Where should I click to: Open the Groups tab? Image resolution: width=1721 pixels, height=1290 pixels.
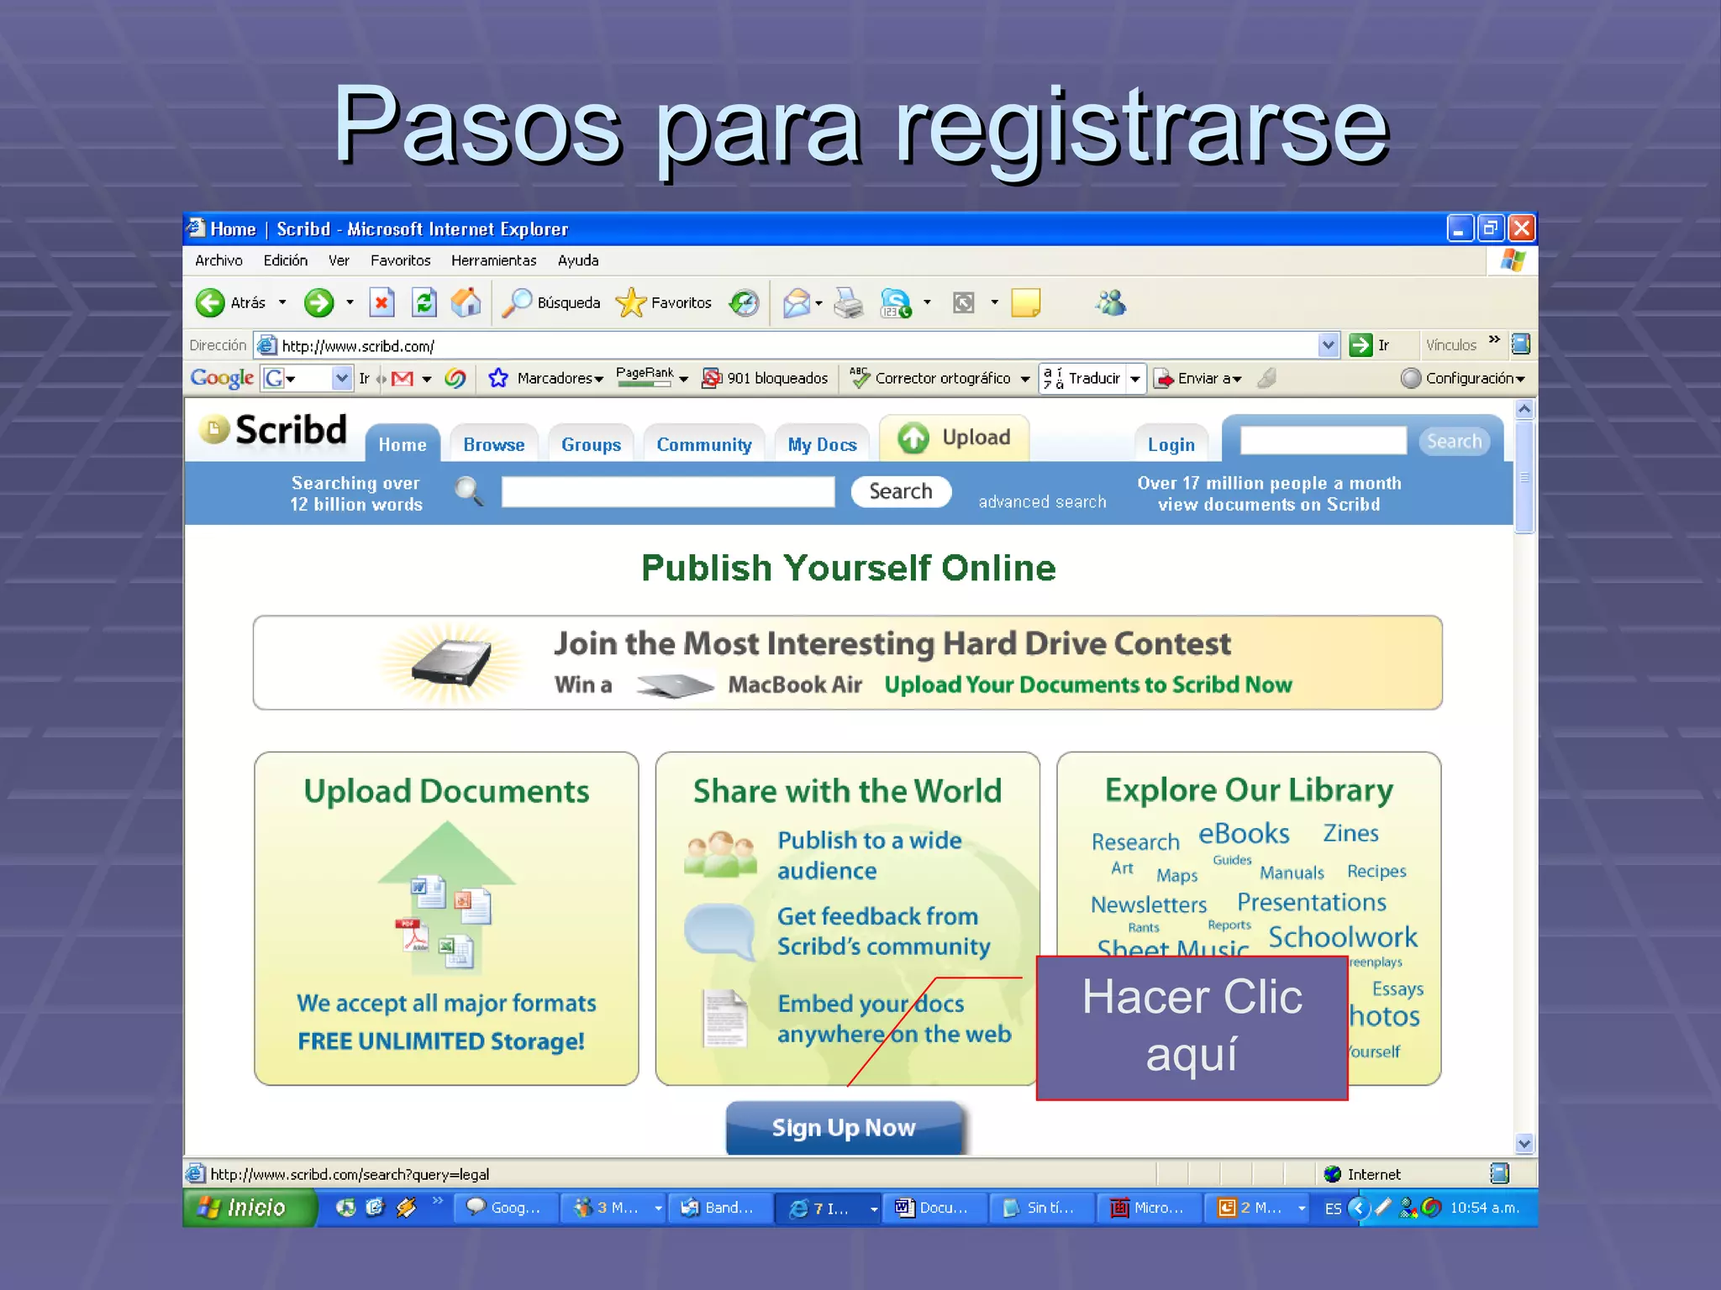(592, 444)
